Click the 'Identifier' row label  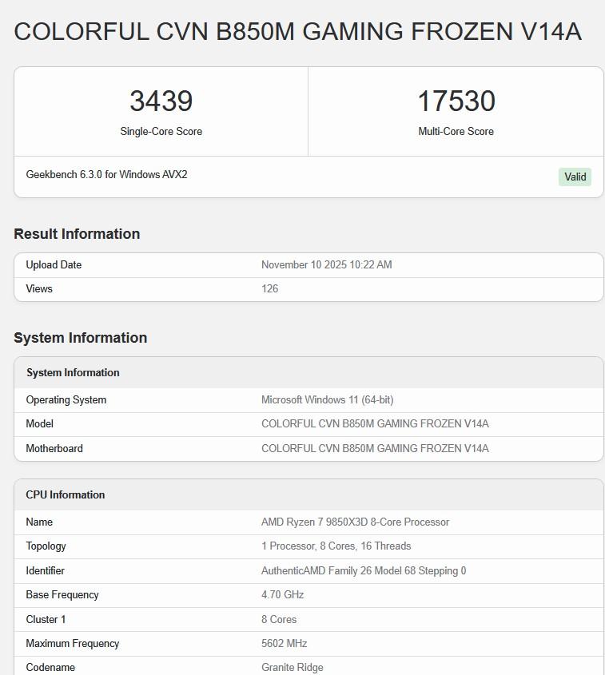click(45, 571)
